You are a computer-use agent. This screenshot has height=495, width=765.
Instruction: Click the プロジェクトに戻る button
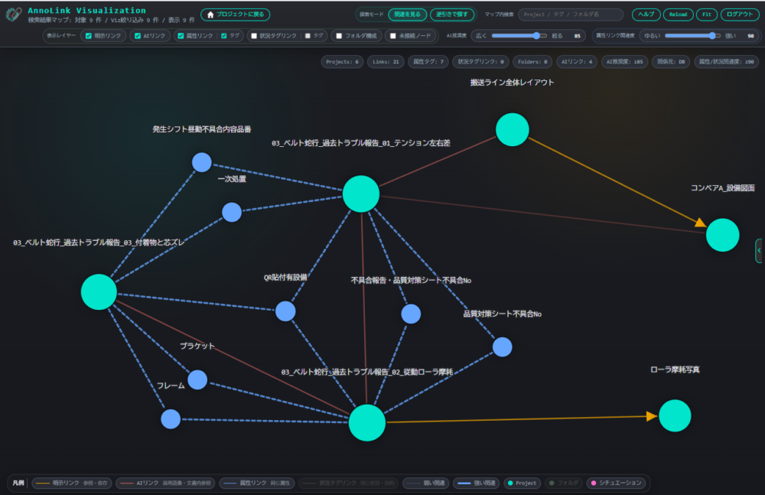235,15
